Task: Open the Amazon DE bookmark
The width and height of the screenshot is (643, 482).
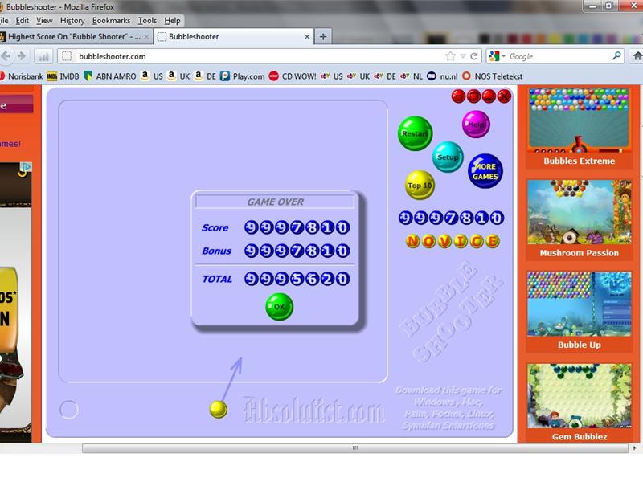Action: [x=205, y=76]
